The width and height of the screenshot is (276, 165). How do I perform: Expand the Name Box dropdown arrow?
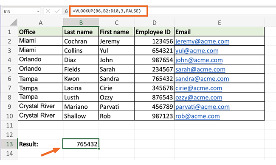point(38,11)
